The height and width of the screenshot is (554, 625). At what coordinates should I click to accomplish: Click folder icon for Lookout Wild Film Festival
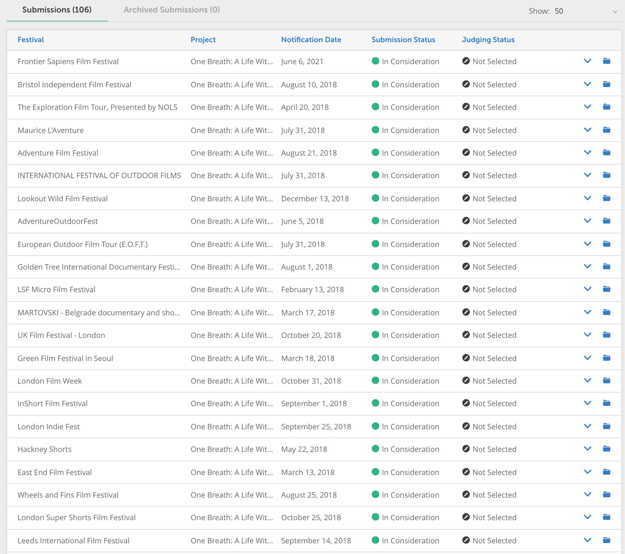606,198
